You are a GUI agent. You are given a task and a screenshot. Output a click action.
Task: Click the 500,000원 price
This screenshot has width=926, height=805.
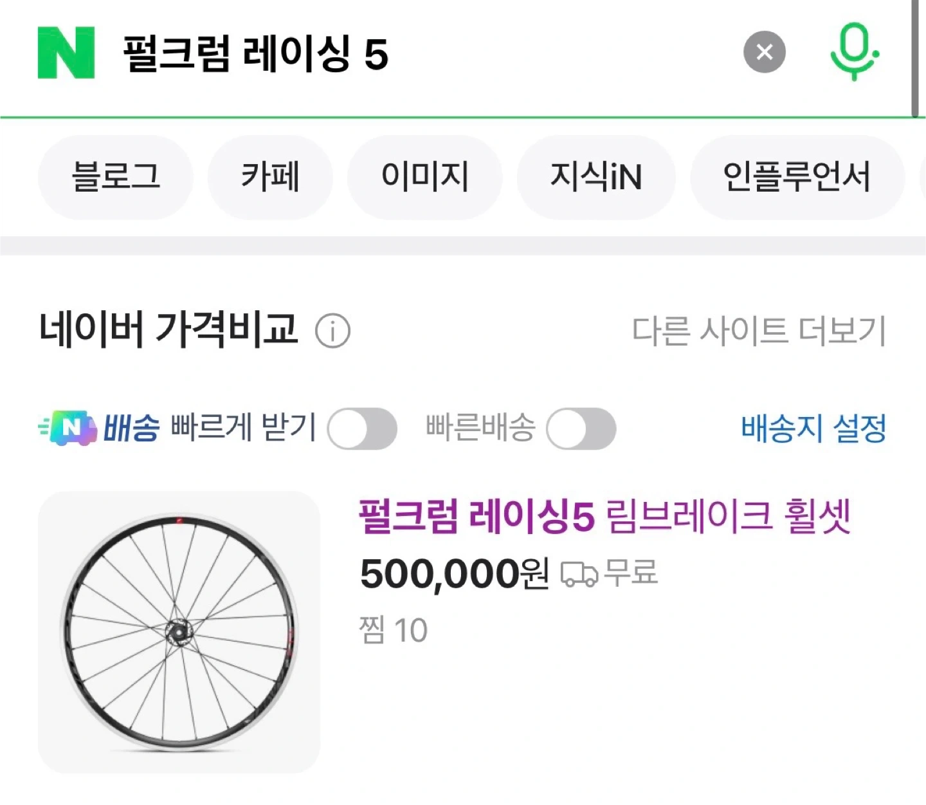point(454,573)
